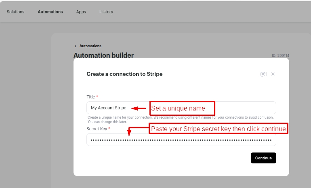Click the Secret Key field label

97,129
